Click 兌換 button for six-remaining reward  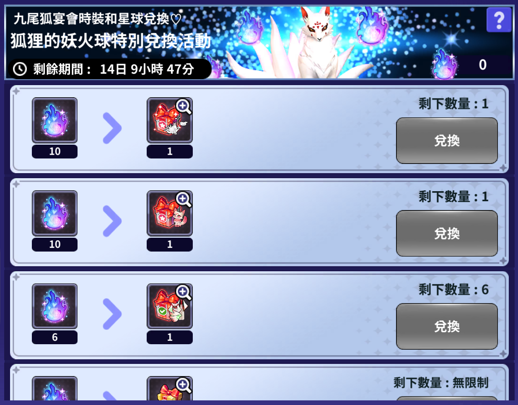click(x=447, y=326)
